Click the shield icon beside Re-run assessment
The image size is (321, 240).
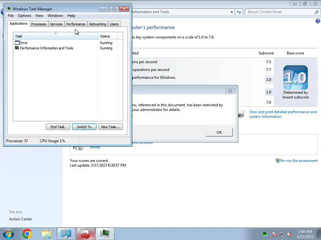pyautogui.click(x=278, y=161)
